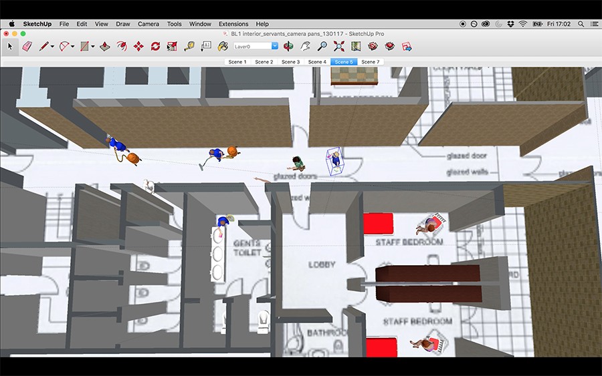Activate the Pan hand tool
The image size is (602, 376).
pos(305,47)
